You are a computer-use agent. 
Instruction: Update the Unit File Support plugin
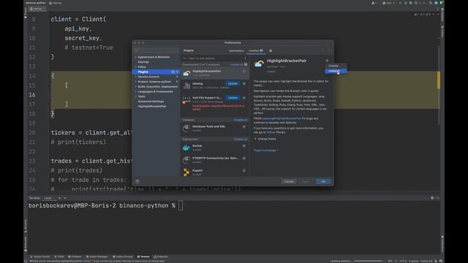233,97
